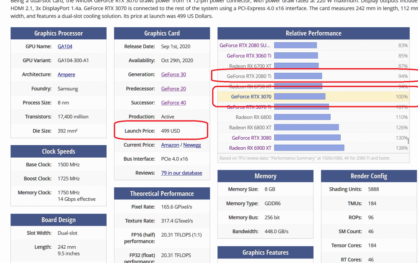This screenshot has width=418, height=263.
Task: Click the 5888 shading units value
Action: [373, 189]
